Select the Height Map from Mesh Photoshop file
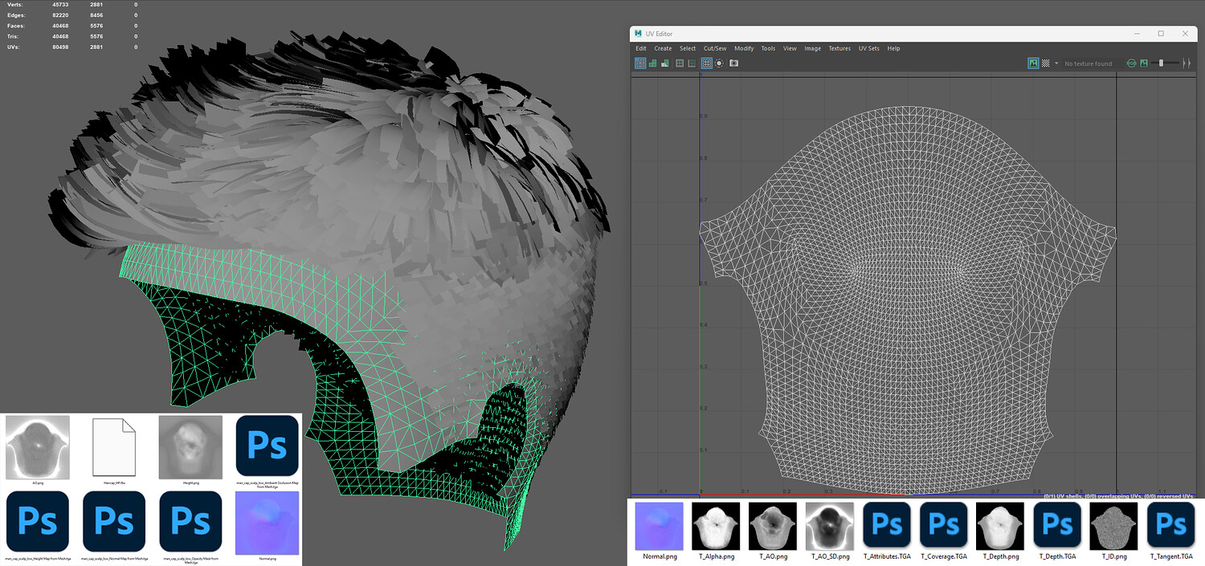 click(x=37, y=523)
